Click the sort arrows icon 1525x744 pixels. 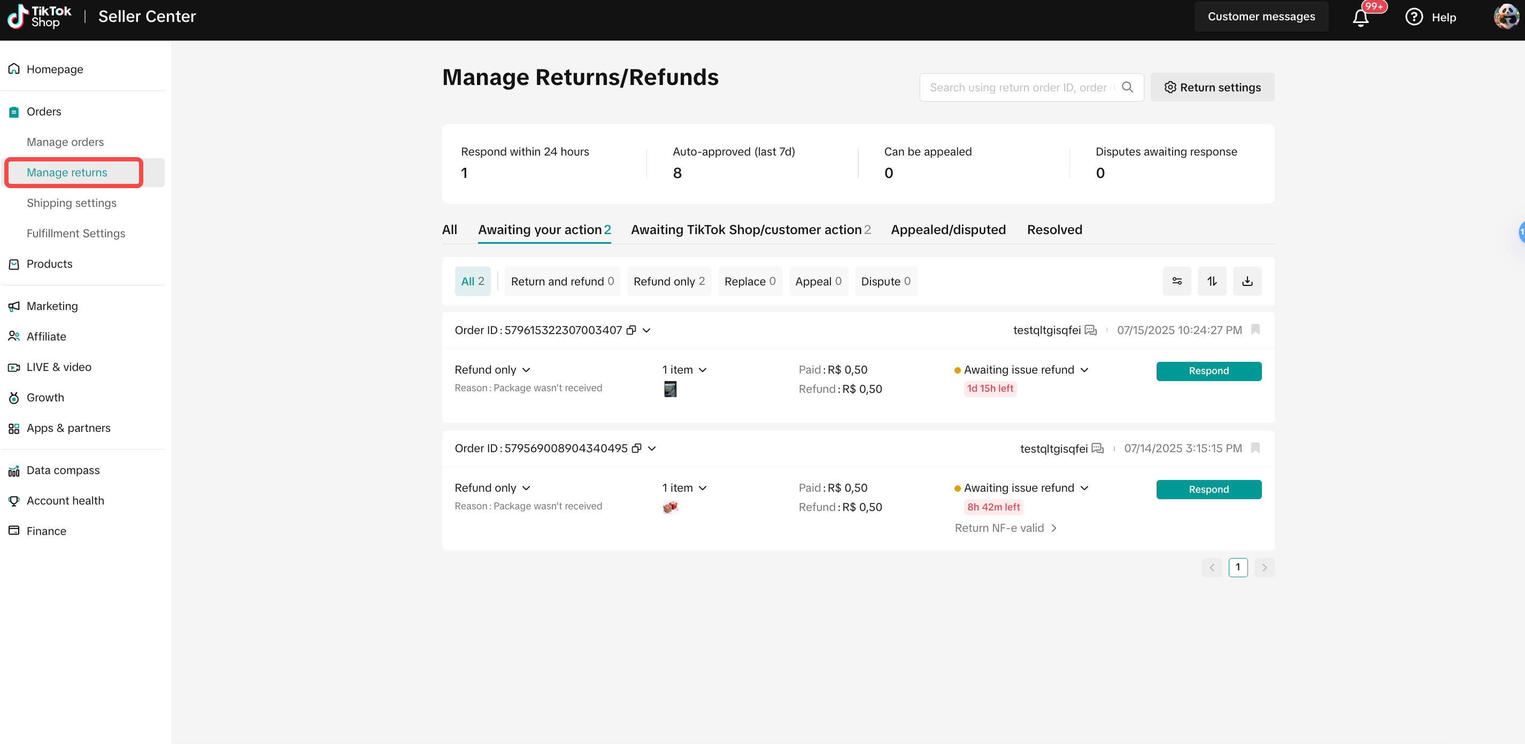(x=1212, y=281)
